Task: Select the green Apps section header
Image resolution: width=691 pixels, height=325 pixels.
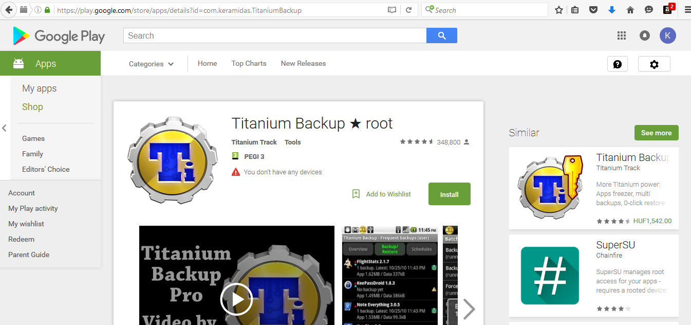Action: [50, 64]
